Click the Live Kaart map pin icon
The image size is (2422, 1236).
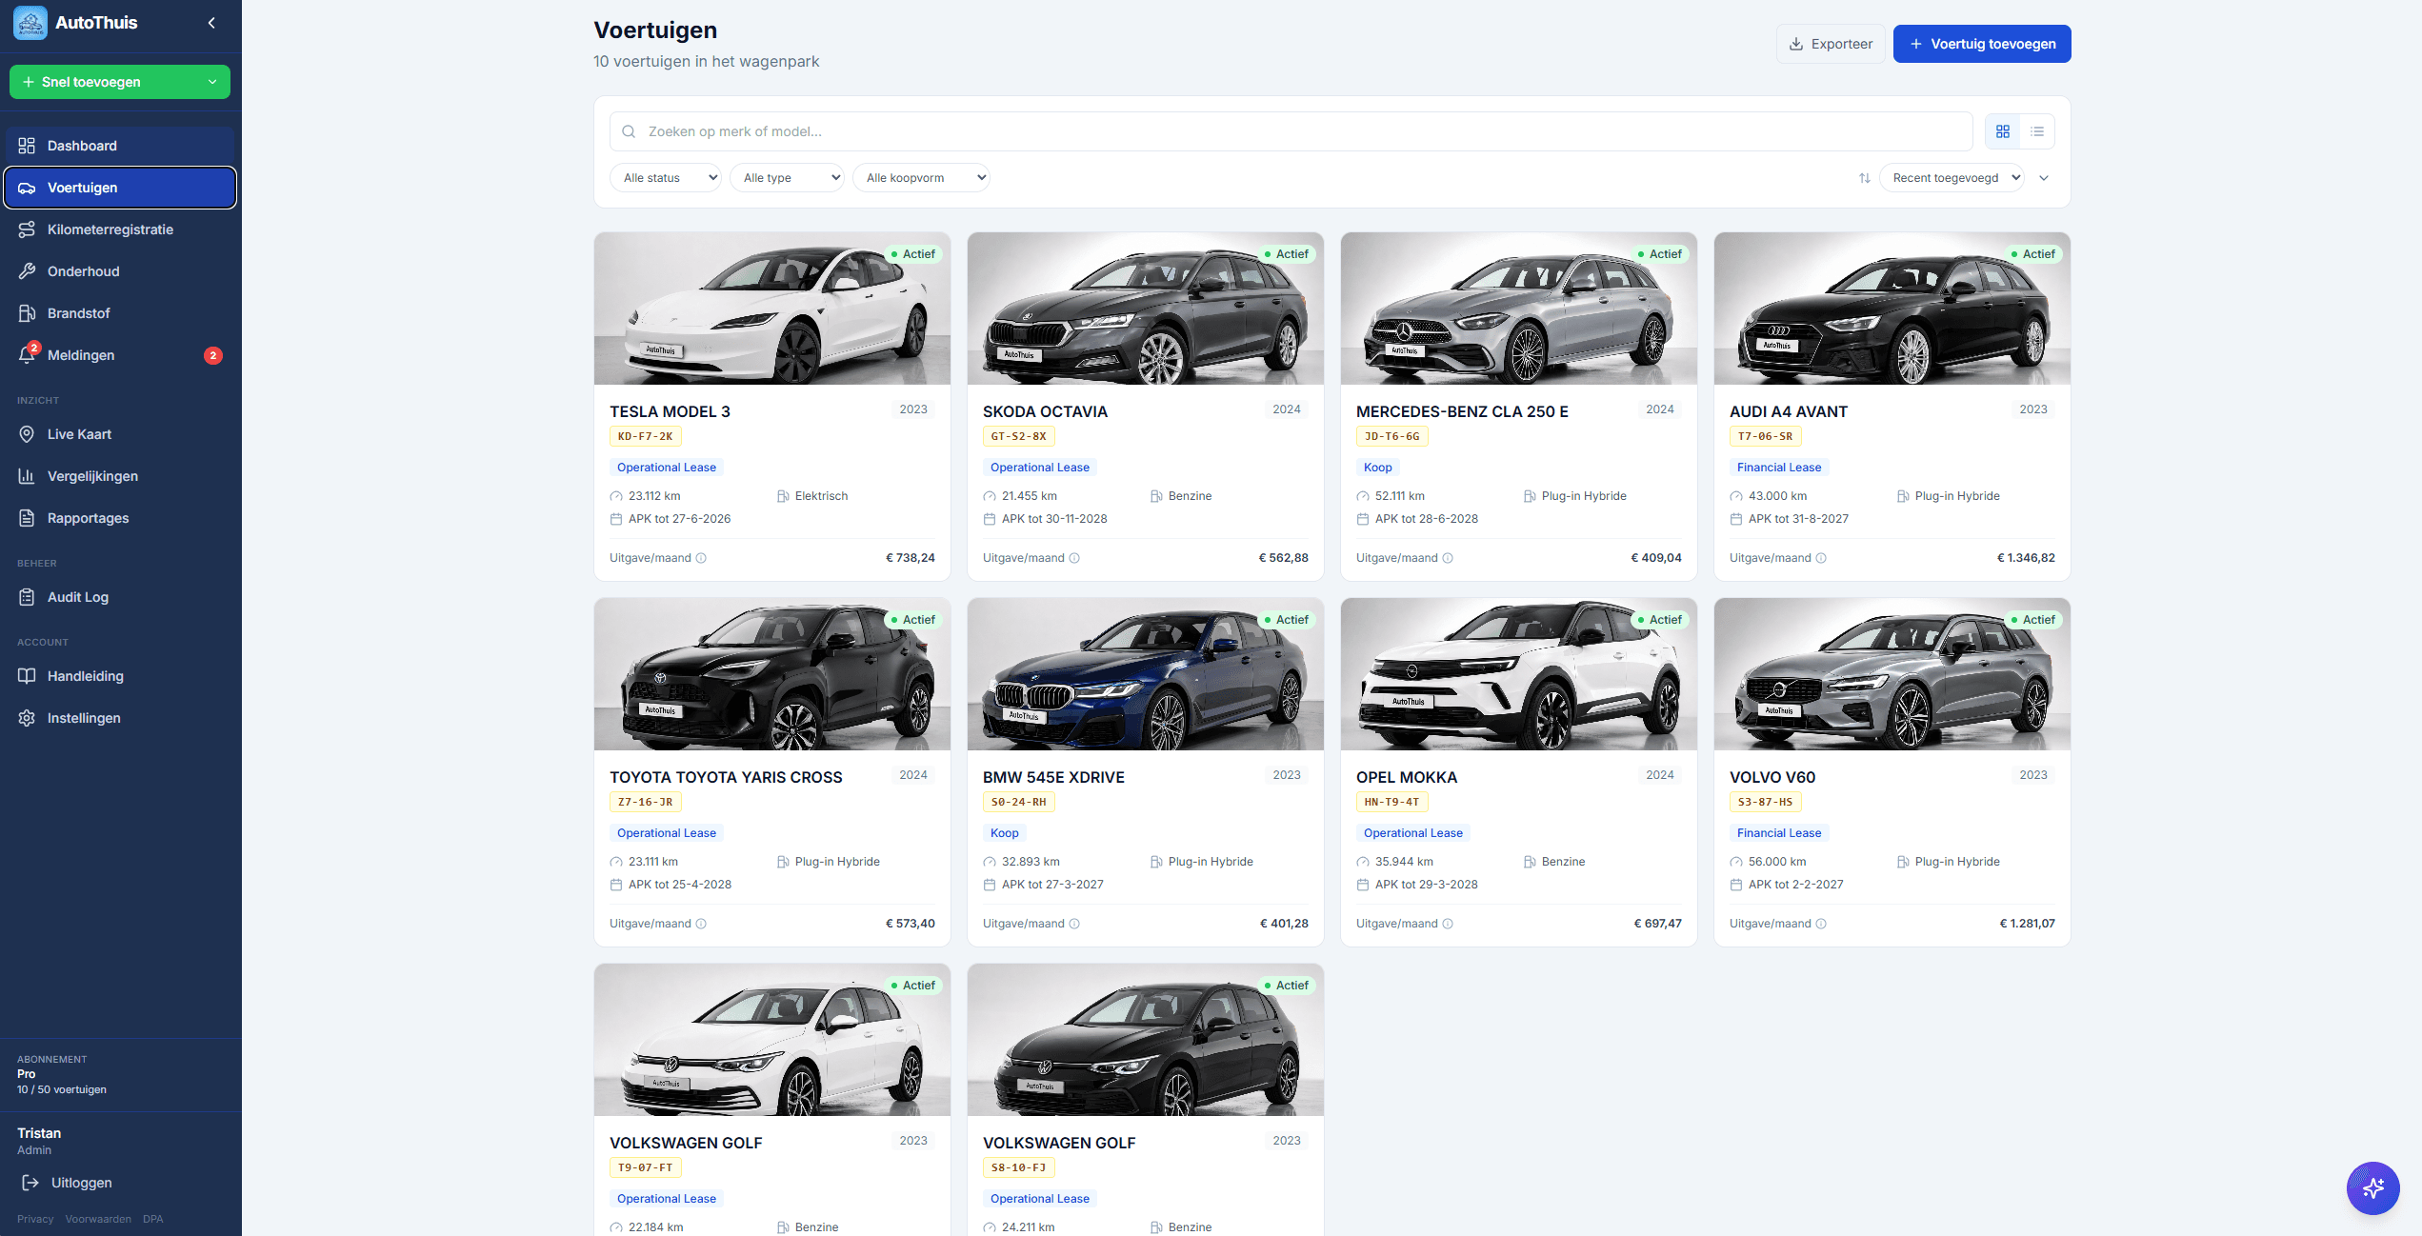[x=27, y=434]
